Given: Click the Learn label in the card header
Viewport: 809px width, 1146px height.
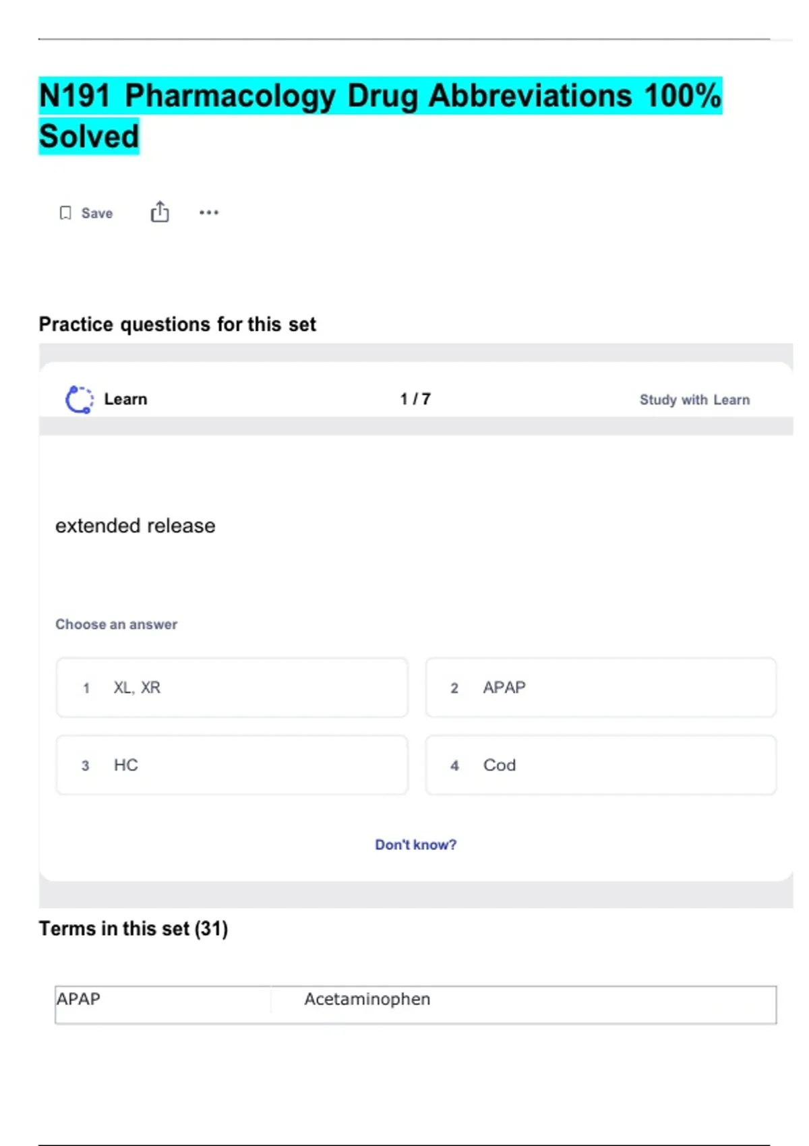Looking at the screenshot, I should pos(125,399).
